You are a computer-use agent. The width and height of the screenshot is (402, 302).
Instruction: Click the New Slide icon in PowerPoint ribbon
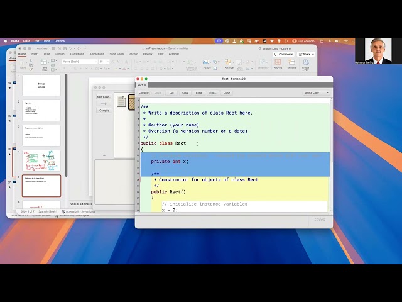pyautogui.click(x=44, y=62)
